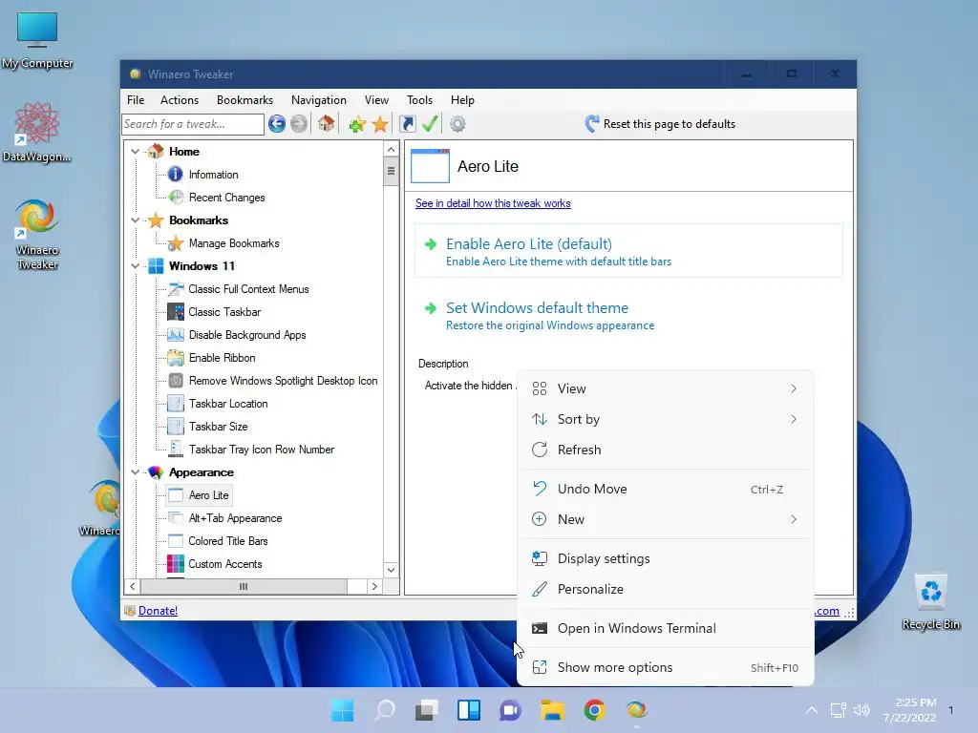Click the Enable Ribbon icon in tree
The width and height of the screenshot is (978, 733).
[176, 358]
